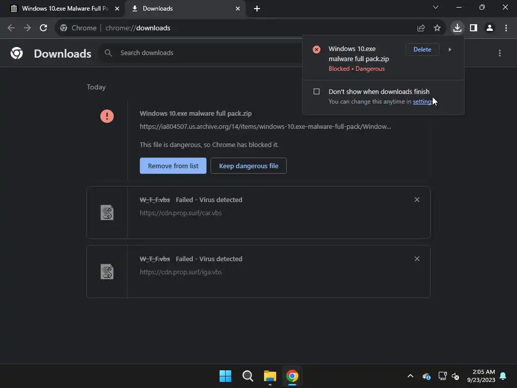Click Remove from list button
This screenshot has width=517, height=388.
pyautogui.click(x=173, y=166)
